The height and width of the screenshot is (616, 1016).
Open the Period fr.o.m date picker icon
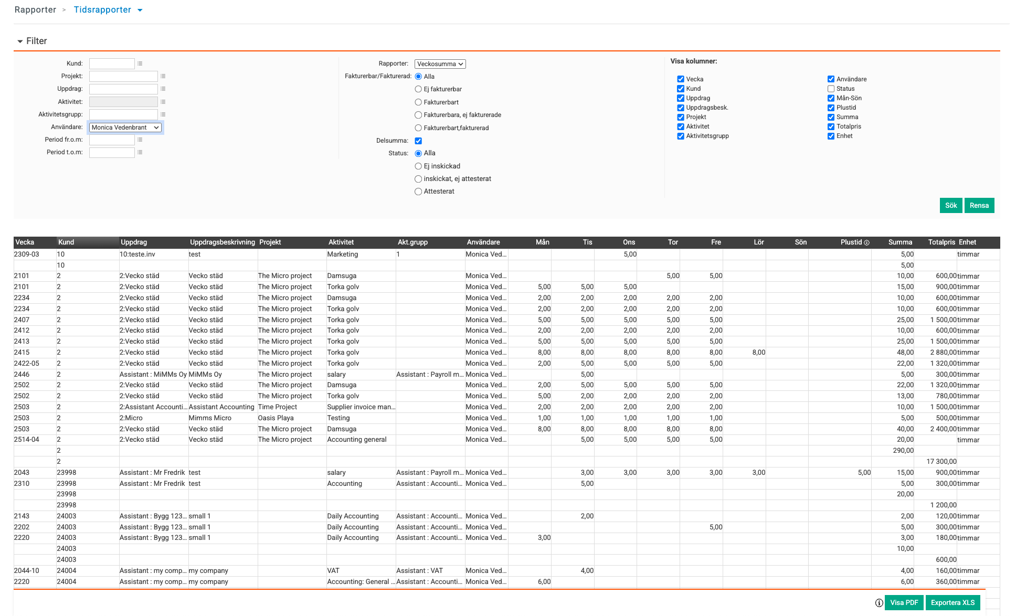point(140,140)
